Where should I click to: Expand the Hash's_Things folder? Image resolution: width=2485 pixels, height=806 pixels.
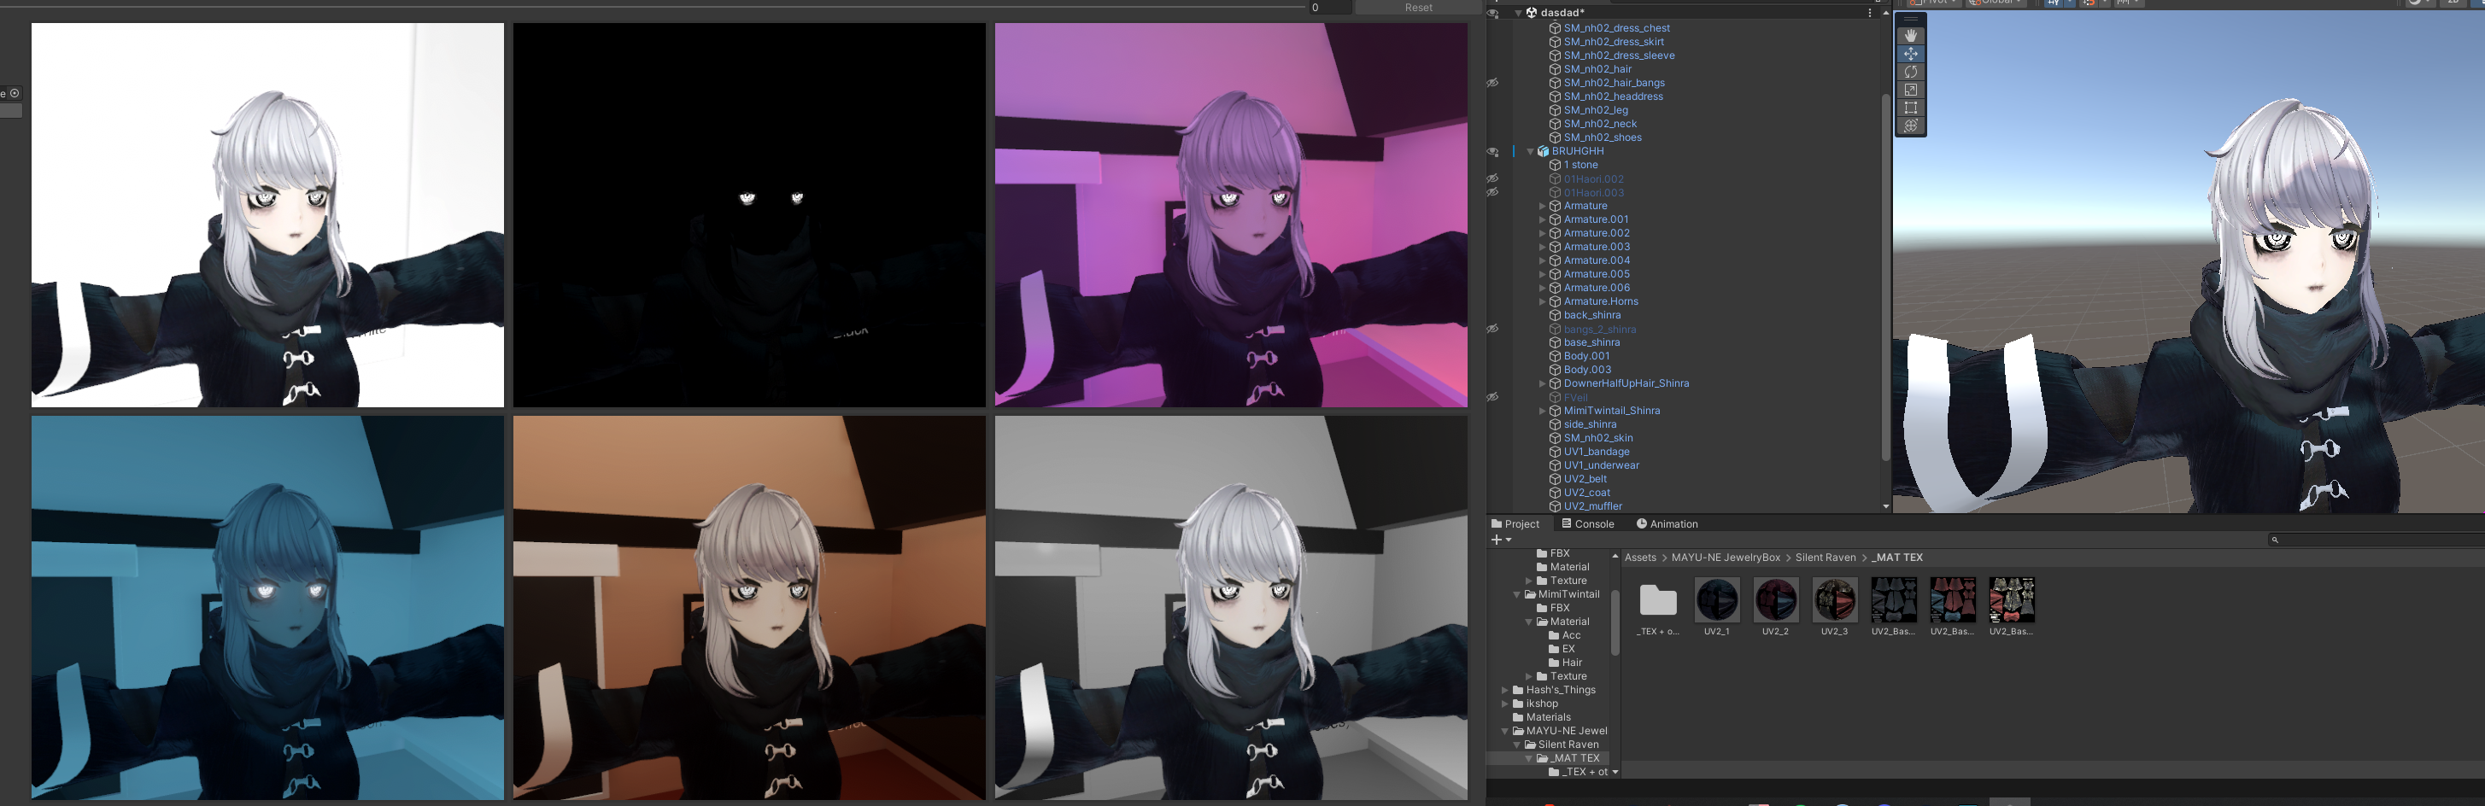click(1505, 690)
